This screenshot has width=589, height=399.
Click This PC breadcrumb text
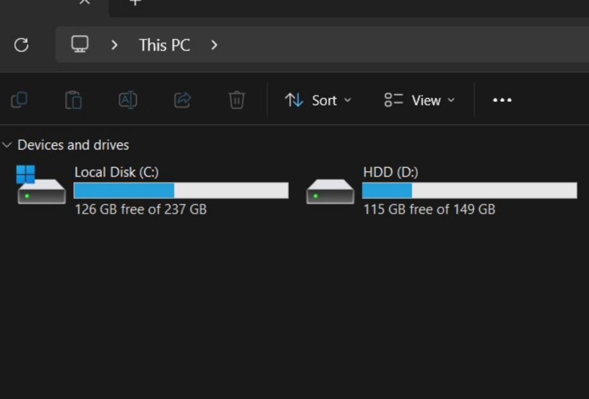pyautogui.click(x=164, y=45)
